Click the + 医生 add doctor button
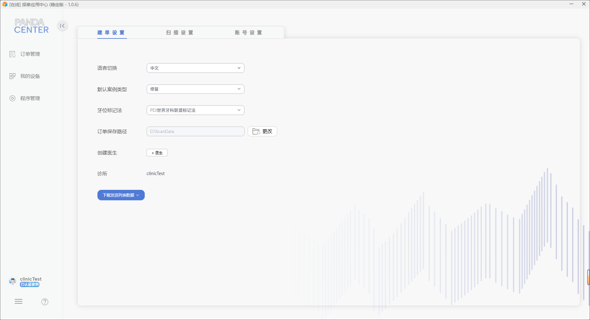 click(x=157, y=153)
